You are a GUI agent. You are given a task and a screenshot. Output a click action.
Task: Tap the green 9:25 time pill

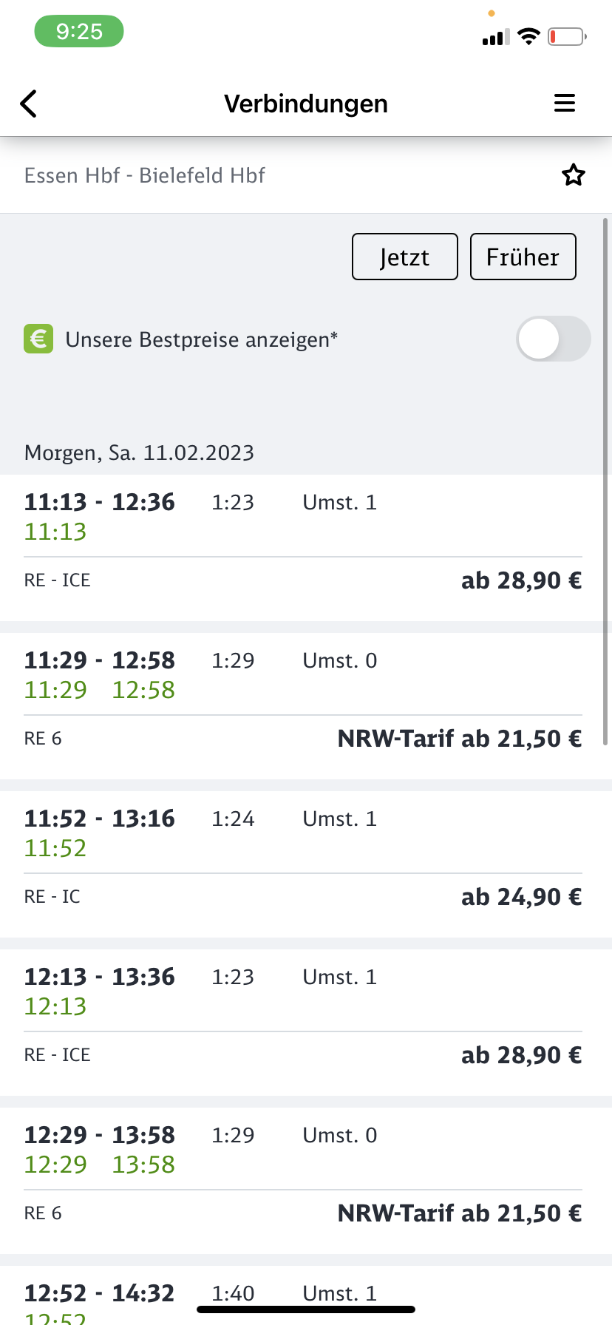(x=79, y=32)
